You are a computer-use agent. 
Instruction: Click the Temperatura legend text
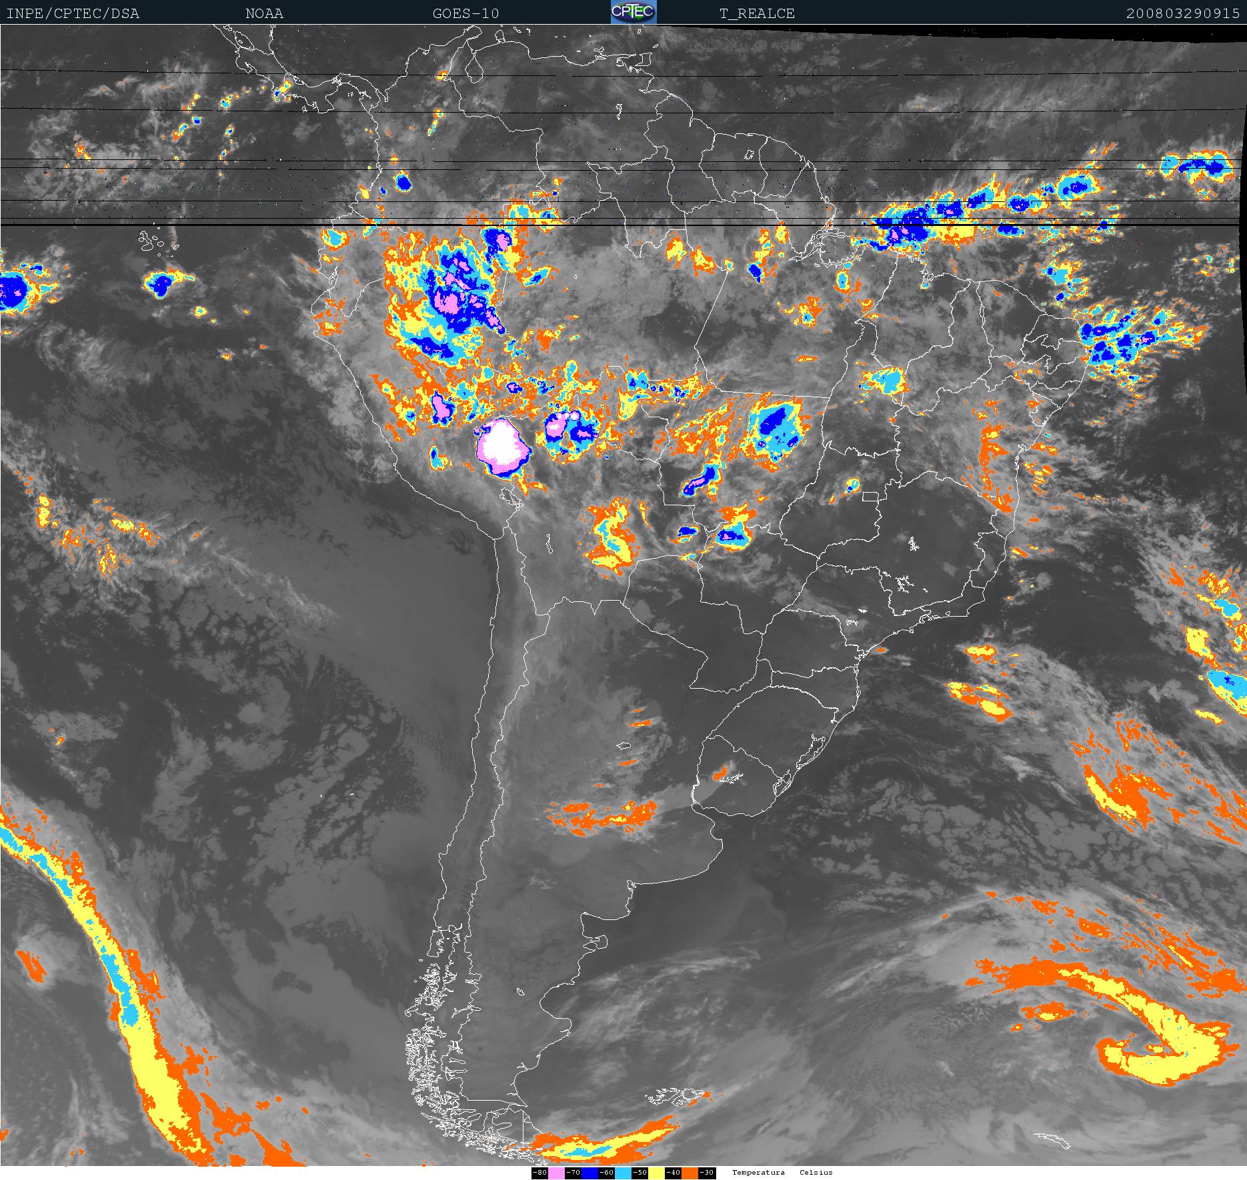[x=758, y=1173]
